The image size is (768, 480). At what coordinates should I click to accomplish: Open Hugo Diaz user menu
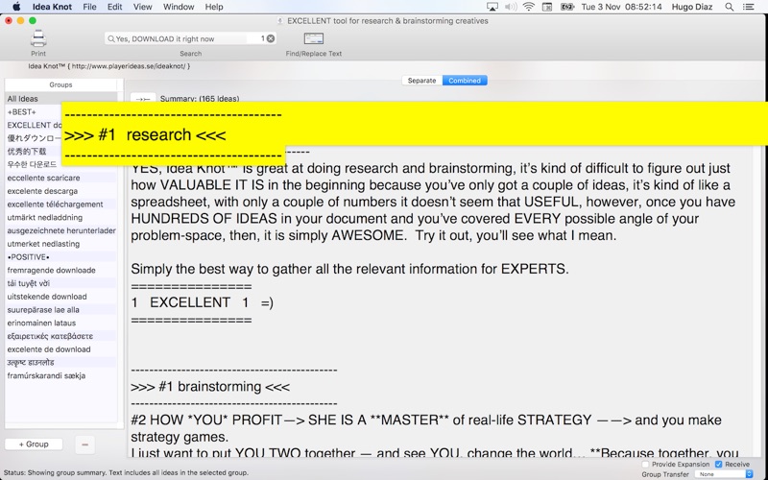click(692, 7)
